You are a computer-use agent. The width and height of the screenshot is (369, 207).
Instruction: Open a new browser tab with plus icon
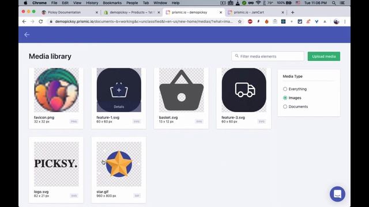click(x=292, y=13)
